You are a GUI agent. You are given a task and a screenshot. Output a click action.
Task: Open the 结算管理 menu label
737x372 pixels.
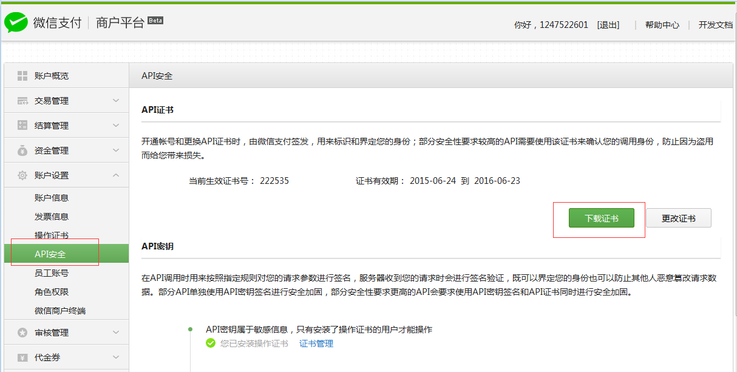(x=52, y=126)
